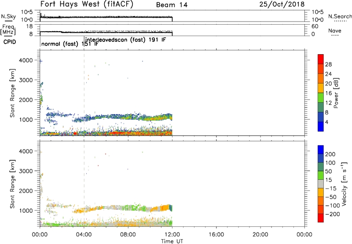Click the '1000' range tick on velocity panel
352x244 pixels.
coord(26,211)
